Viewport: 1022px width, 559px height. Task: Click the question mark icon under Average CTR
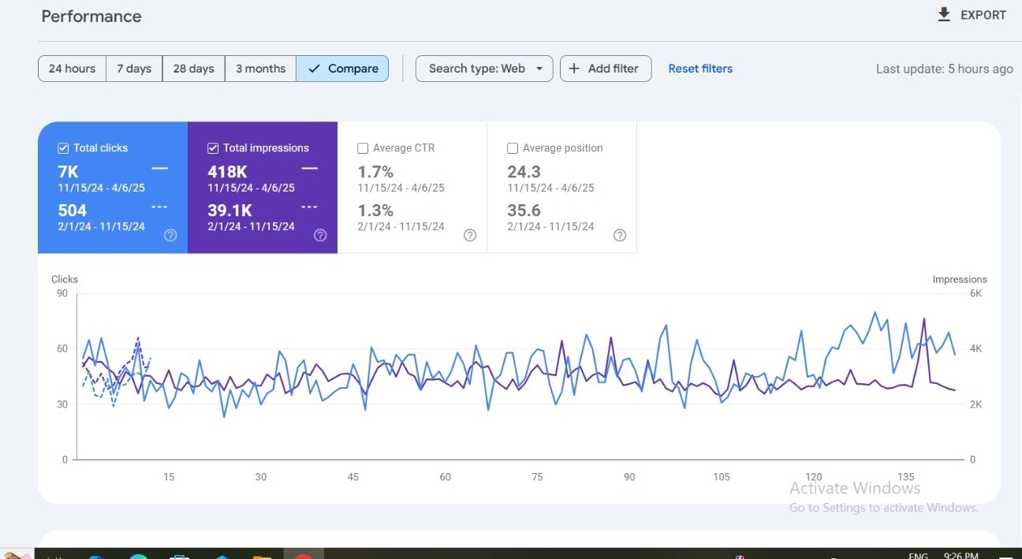[x=470, y=235]
